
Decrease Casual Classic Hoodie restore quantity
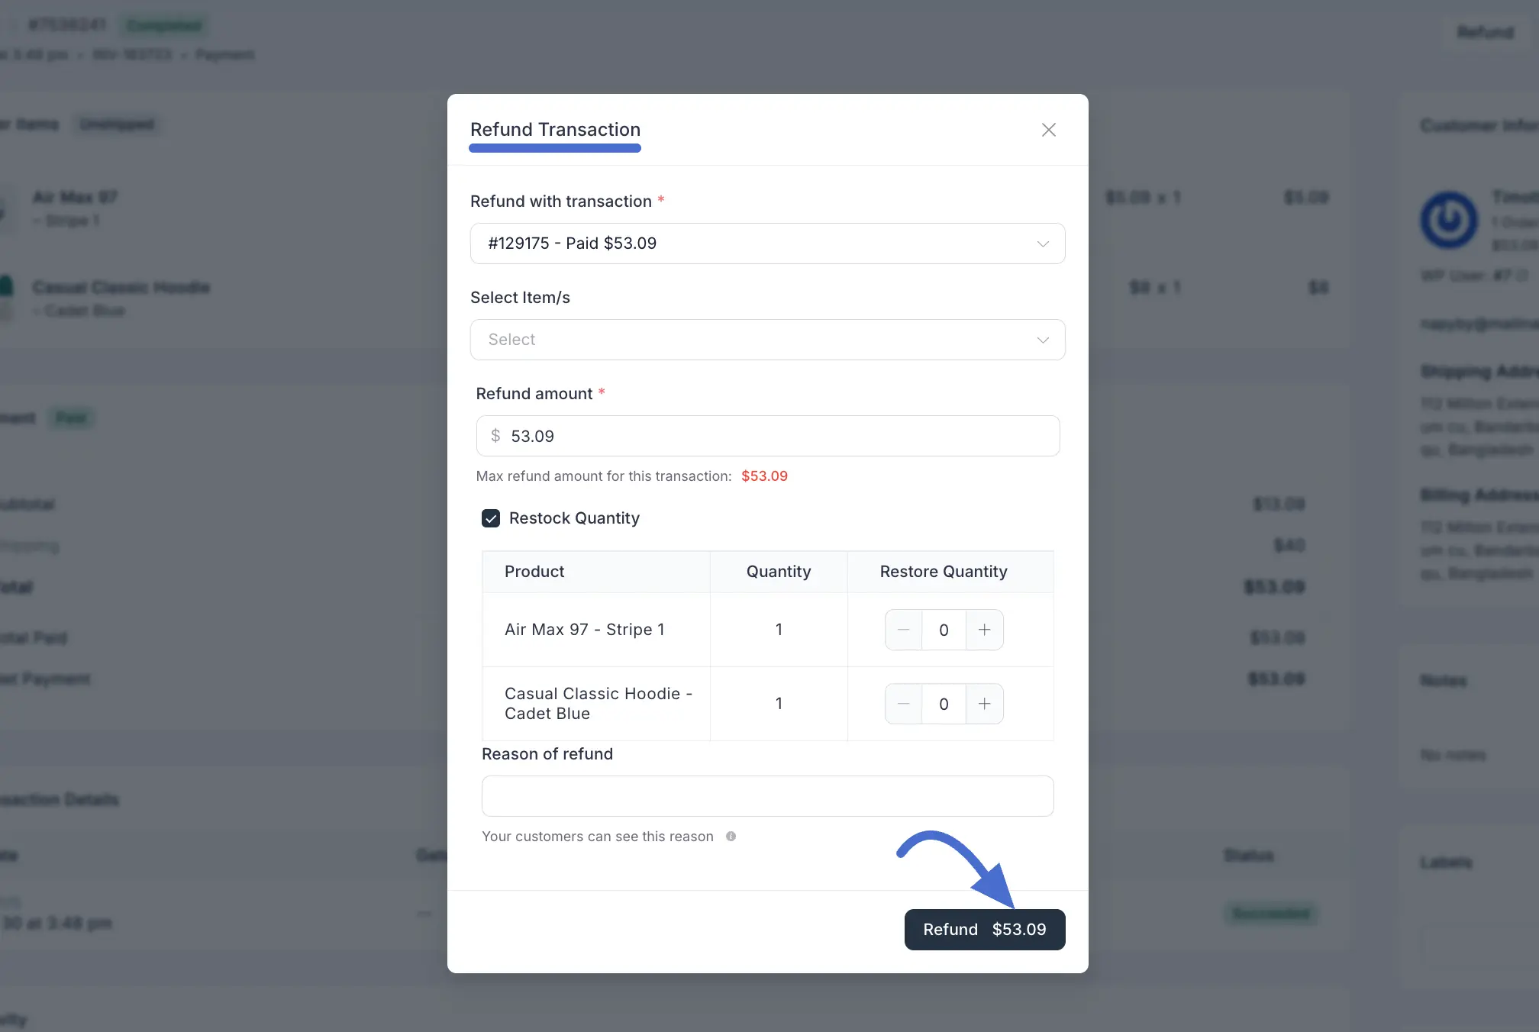click(x=903, y=704)
